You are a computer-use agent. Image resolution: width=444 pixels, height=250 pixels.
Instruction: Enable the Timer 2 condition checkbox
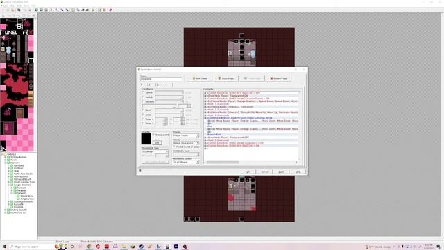143,124
